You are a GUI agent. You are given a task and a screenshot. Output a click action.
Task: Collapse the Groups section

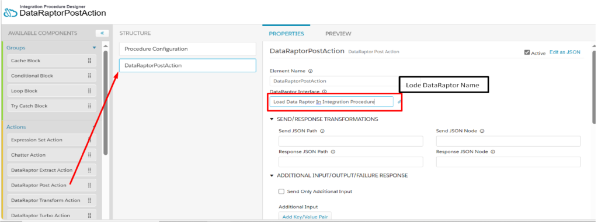point(94,48)
